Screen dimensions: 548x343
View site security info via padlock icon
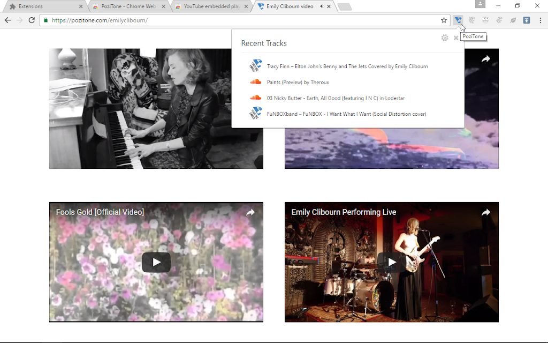[x=46, y=20]
